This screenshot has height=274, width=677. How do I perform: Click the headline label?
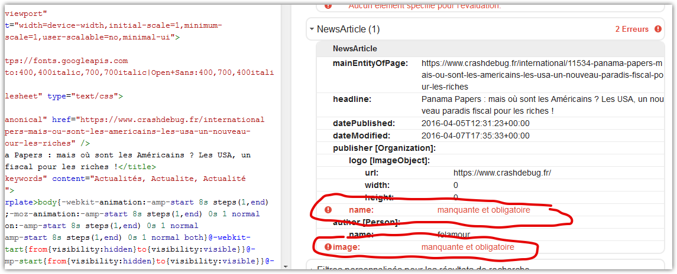click(x=352, y=100)
